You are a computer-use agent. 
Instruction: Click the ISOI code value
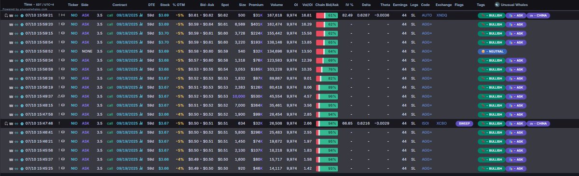426,123
